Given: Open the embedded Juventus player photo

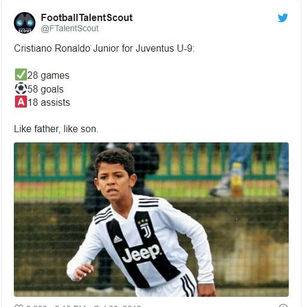Looking at the screenshot, I should click(151, 219).
